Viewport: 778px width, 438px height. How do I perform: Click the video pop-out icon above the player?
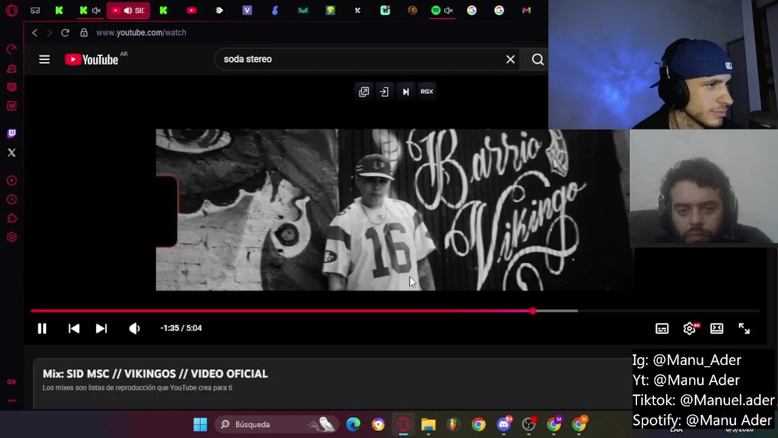click(x=364, y=92)
